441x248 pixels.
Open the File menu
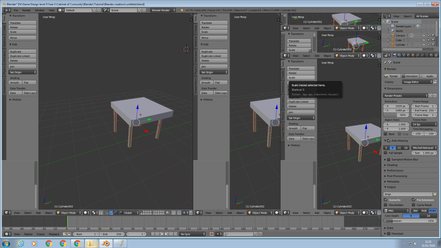(15, 10)
